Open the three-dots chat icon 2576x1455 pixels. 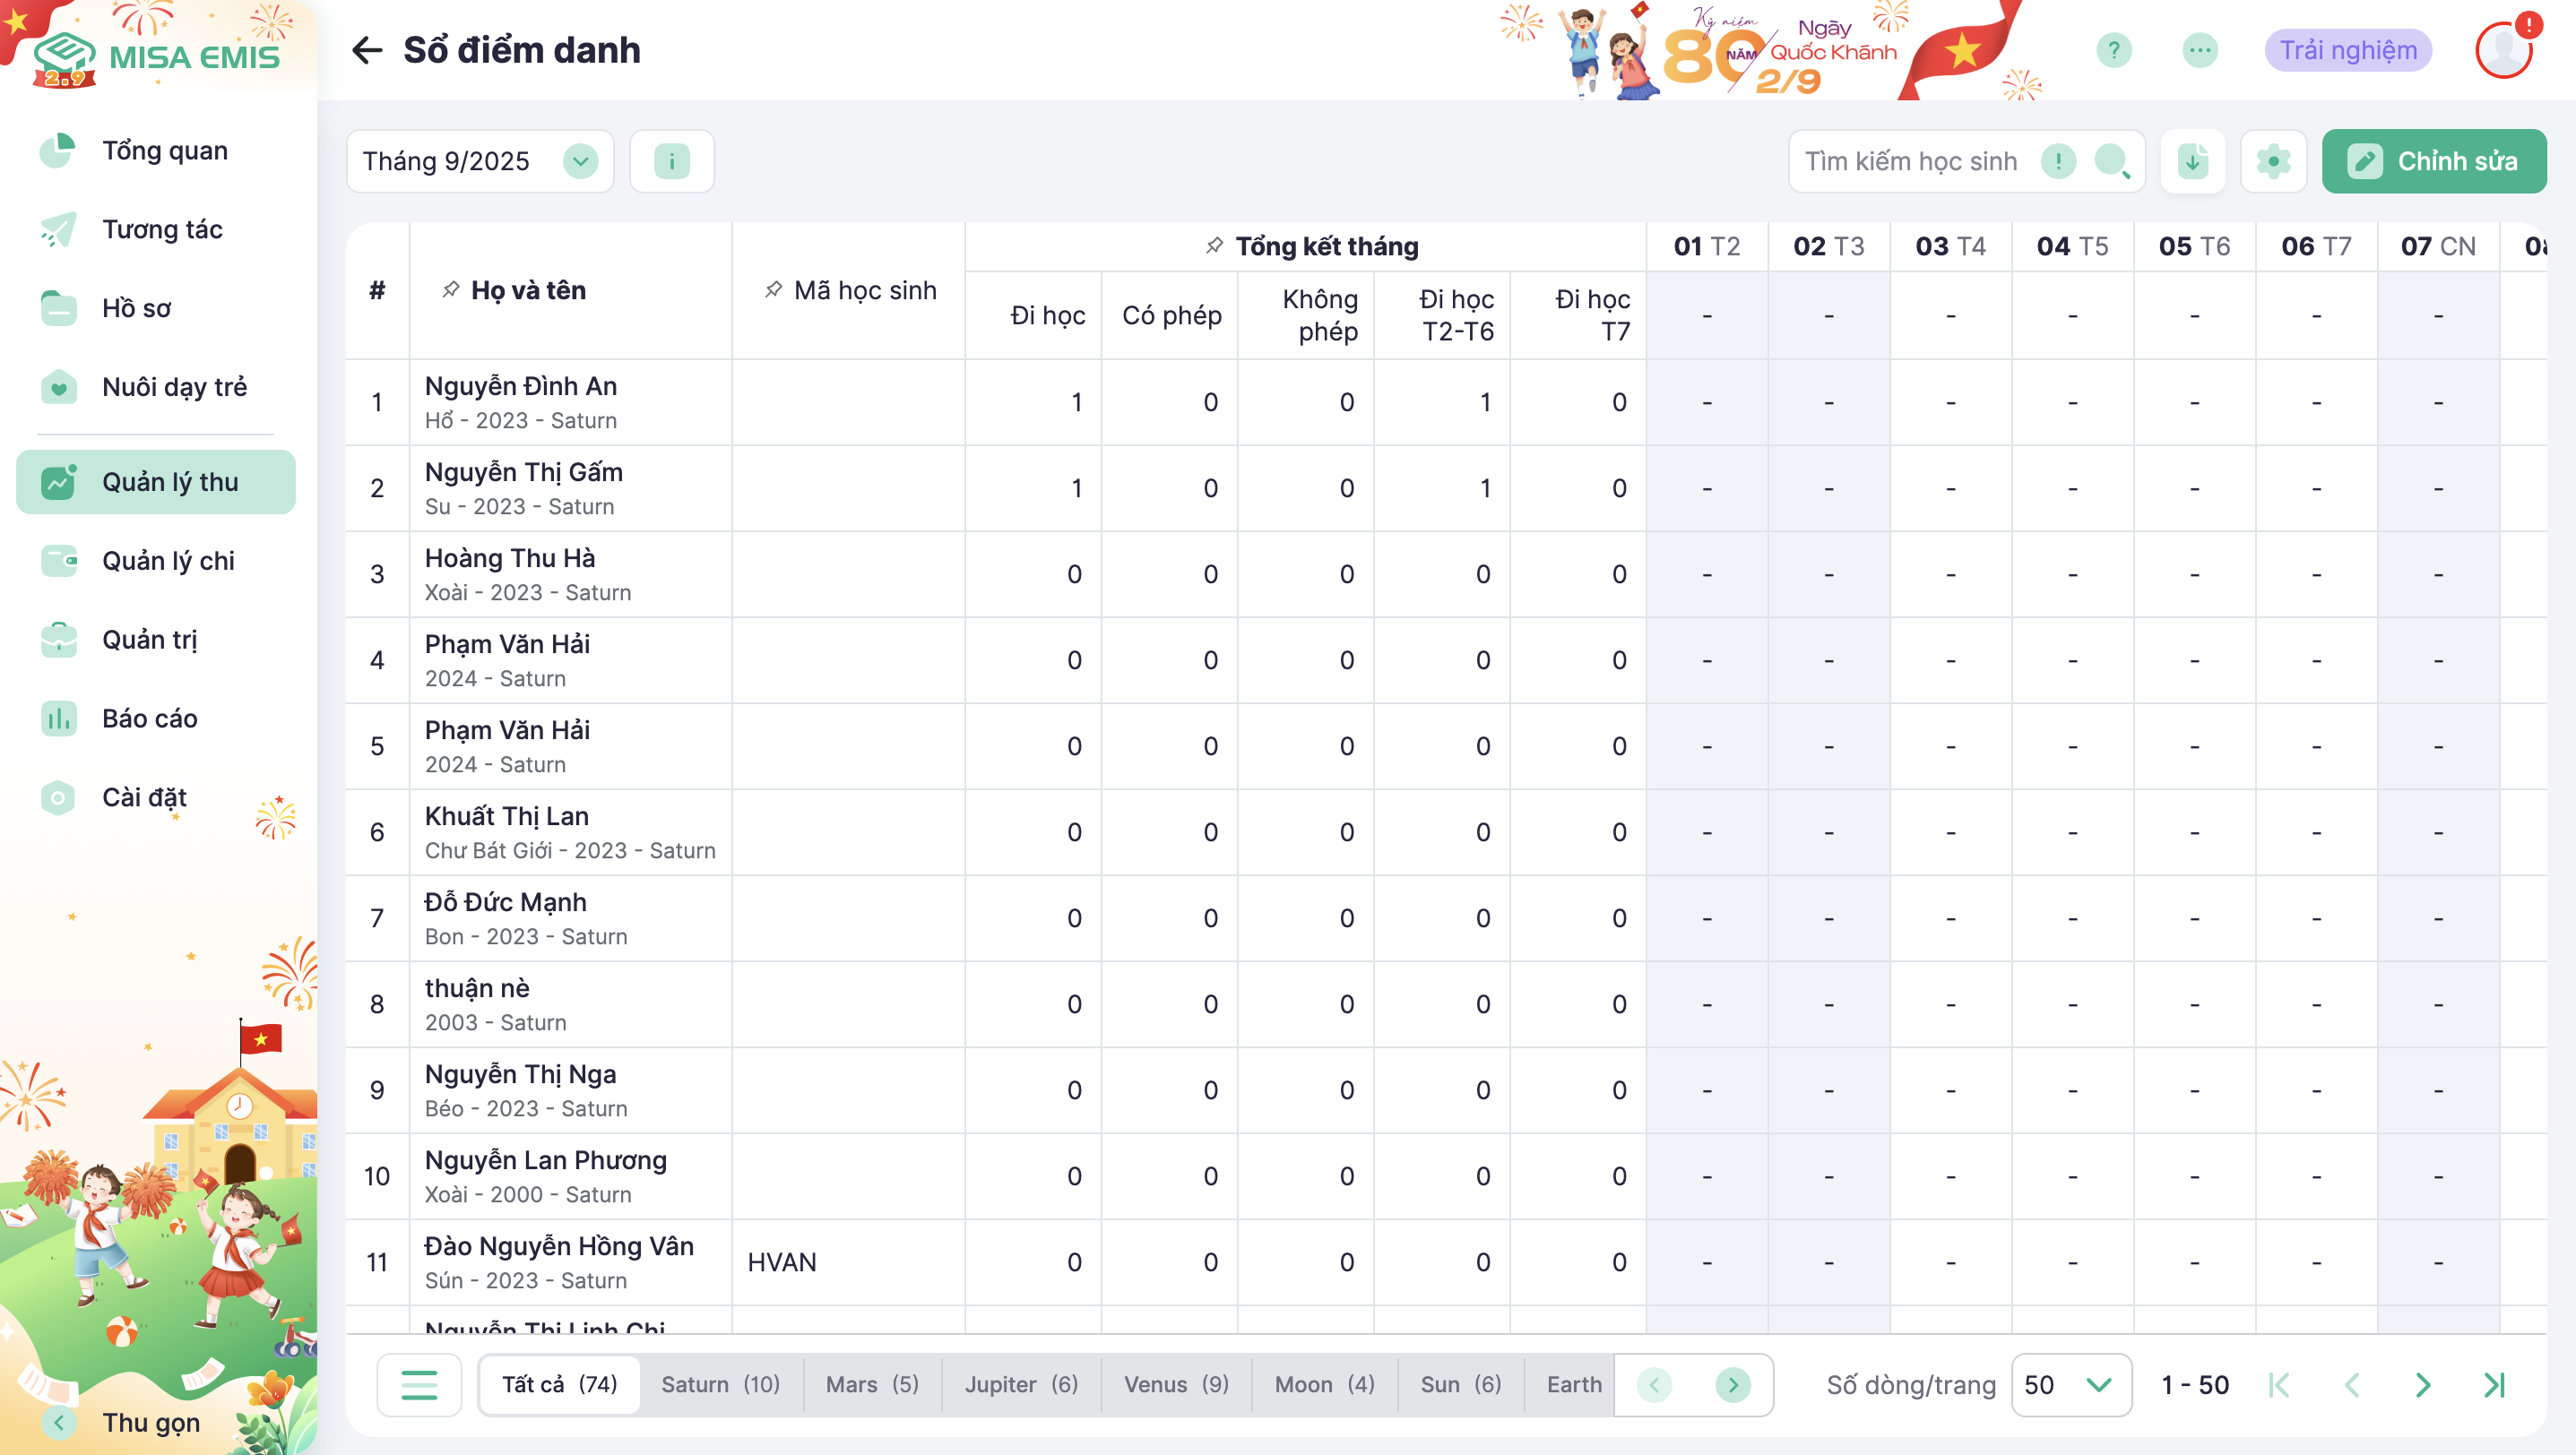2199,50
